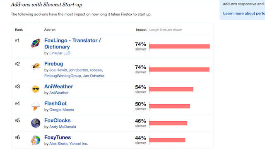This screenshot has width=265, height=149.
Task: Visit author Giorgio Maone profile
Action: [x=62, y=110]
